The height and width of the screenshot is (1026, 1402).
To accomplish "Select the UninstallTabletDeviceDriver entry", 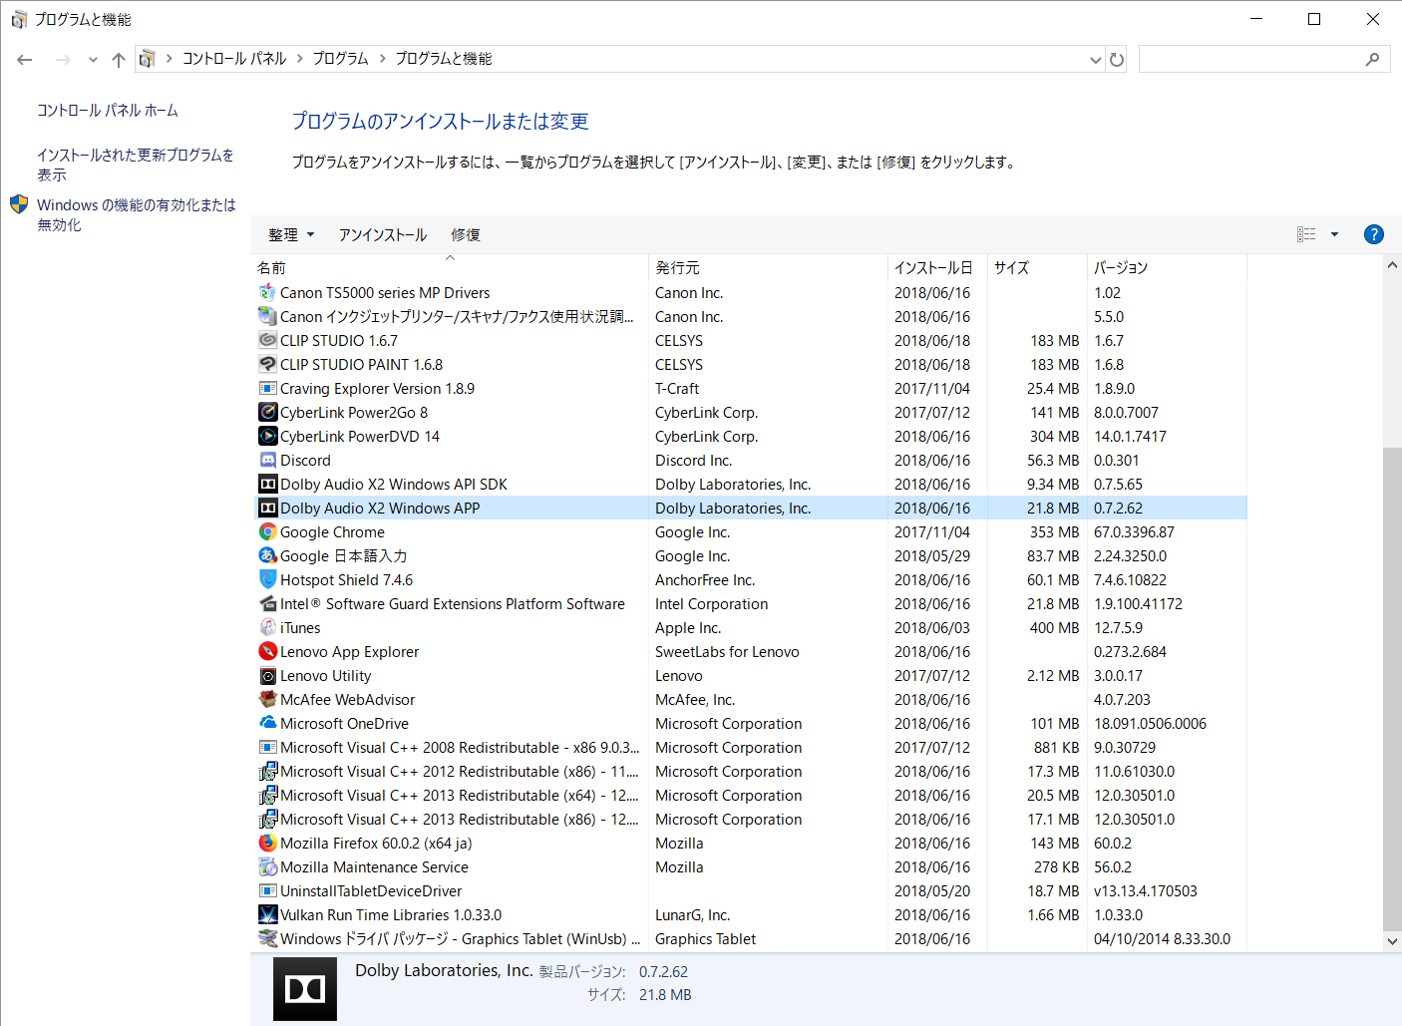I will [x=749, y=890].
